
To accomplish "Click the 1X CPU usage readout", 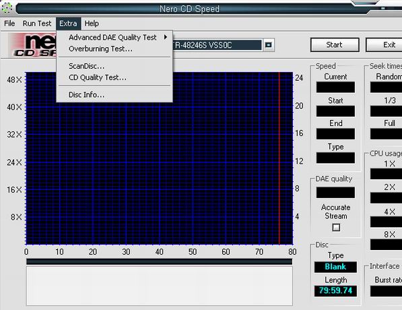I will (386, 174).
